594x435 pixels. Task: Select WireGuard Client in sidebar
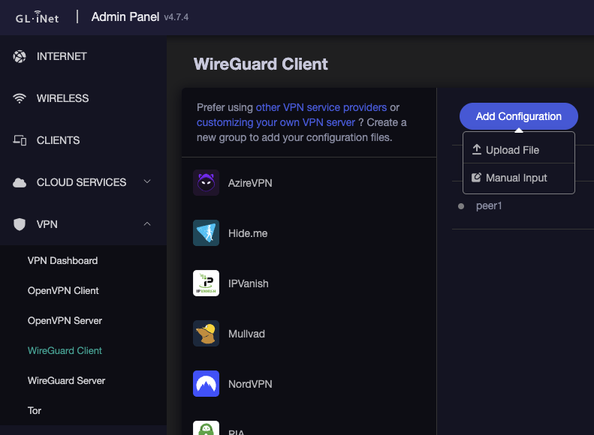[65, 351]
